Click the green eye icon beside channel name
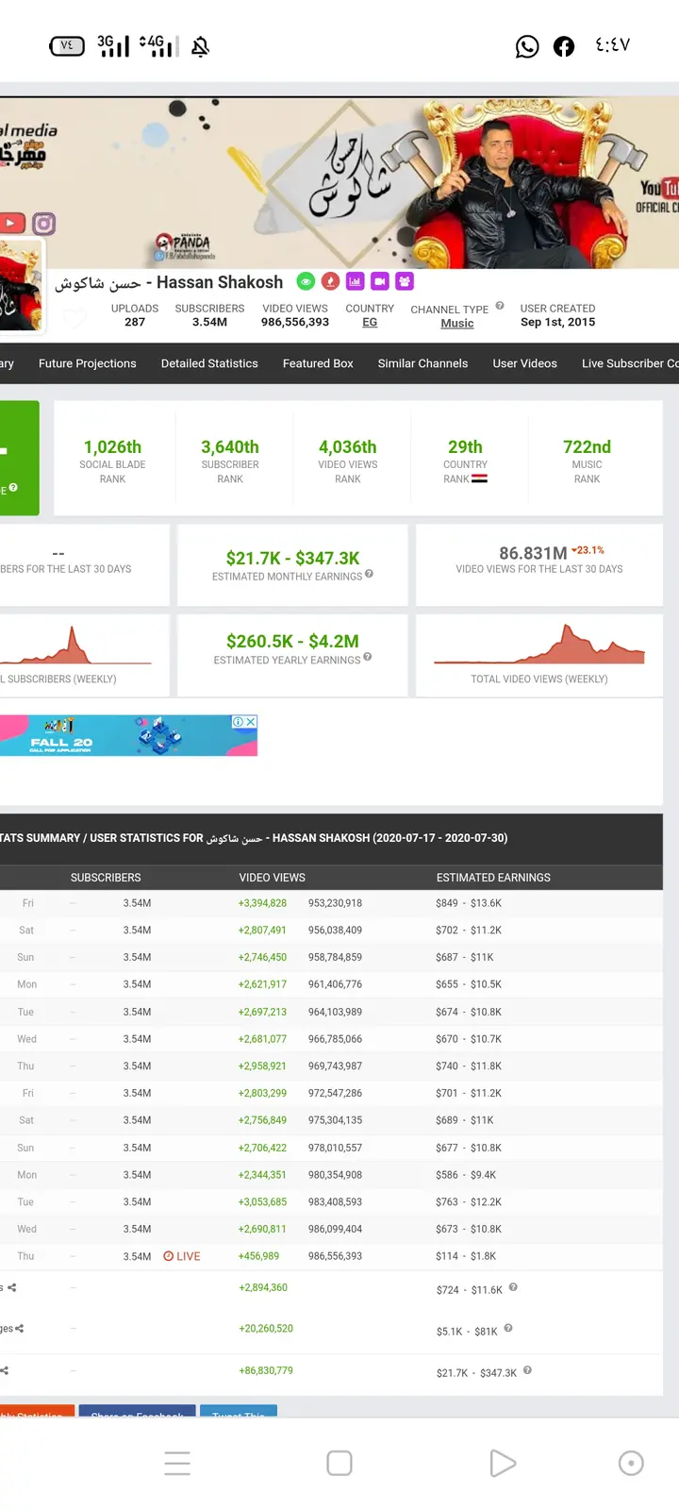The height and width of the screenshot is (1510, 679). [x=306, y=281]
